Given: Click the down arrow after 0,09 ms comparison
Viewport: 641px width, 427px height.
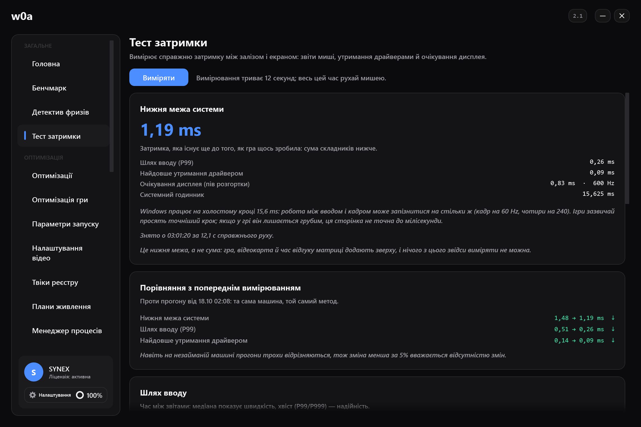Looking at the screenshot, I should [613, 340].
